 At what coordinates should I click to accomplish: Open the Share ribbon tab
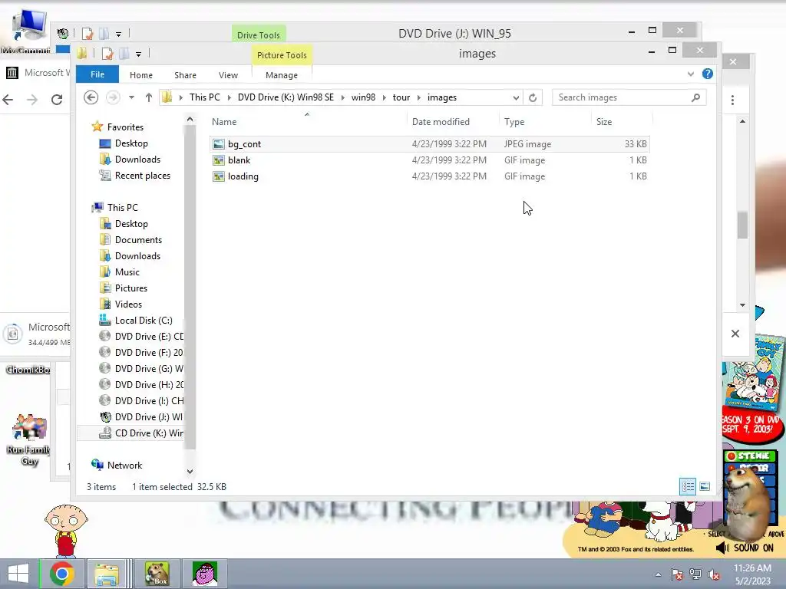coord(185,75)
